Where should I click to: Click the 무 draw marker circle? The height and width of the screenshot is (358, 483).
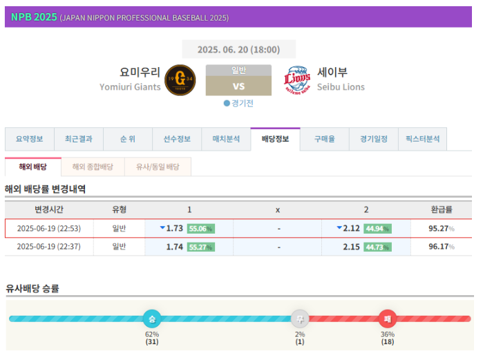pos(300,319)
